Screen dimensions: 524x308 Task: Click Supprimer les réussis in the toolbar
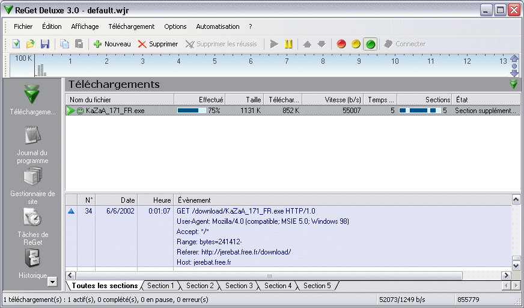tap(221, 44)
